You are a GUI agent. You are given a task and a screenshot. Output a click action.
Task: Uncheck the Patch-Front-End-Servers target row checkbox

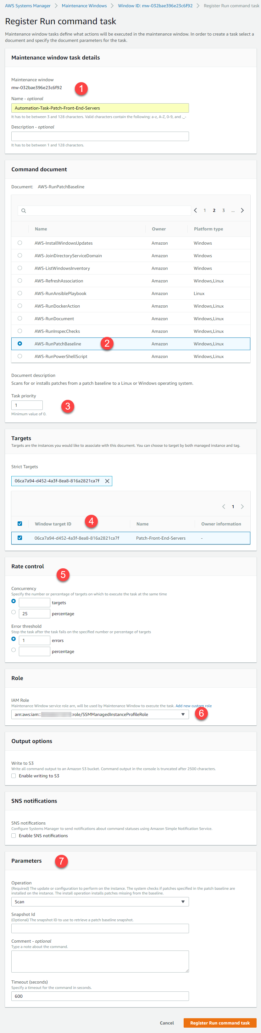tap(19, 538)
